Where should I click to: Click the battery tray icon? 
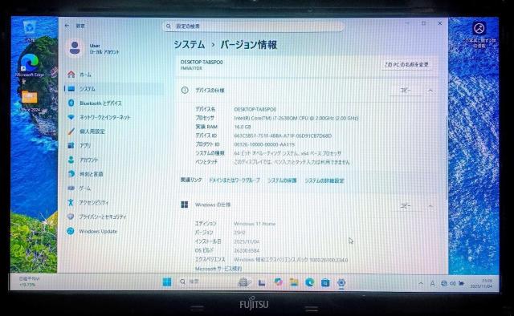[462, 284]
